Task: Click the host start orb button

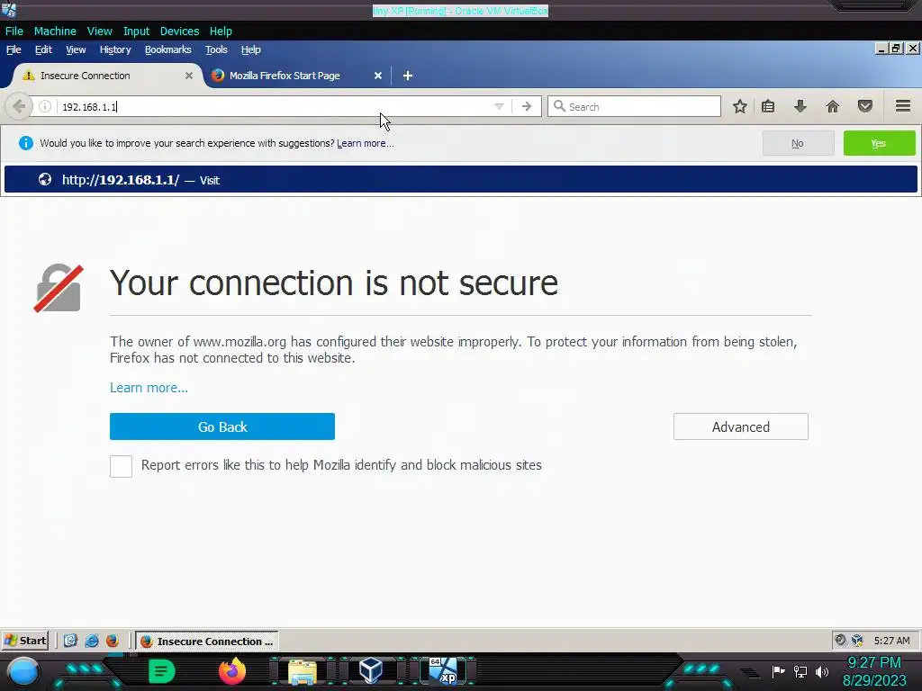Action: point(23,672)
